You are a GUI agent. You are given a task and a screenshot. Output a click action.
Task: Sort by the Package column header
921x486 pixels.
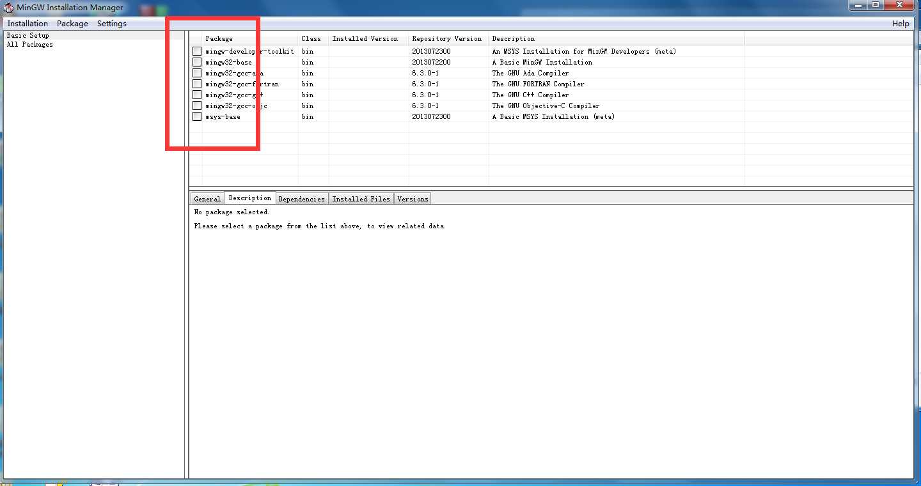(x=250, y=38)
